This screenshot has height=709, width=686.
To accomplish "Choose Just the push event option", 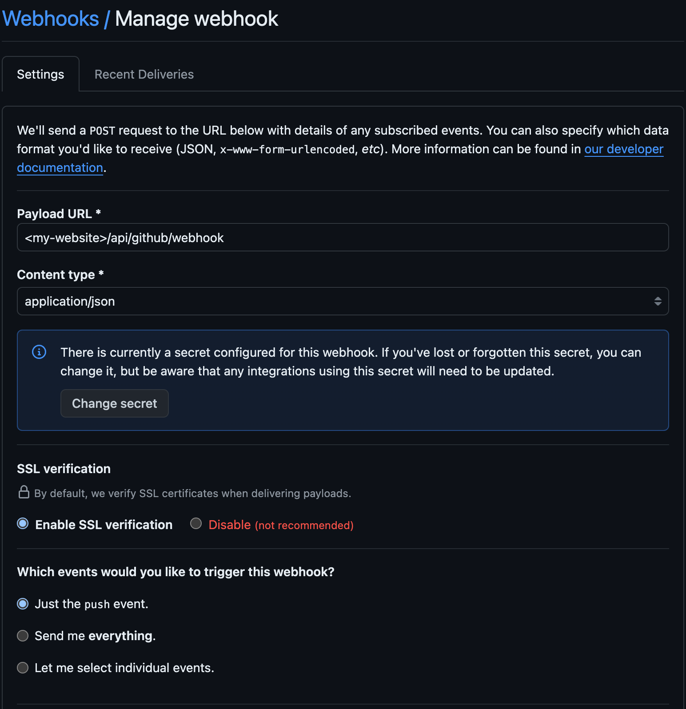I will pos(23,604).
